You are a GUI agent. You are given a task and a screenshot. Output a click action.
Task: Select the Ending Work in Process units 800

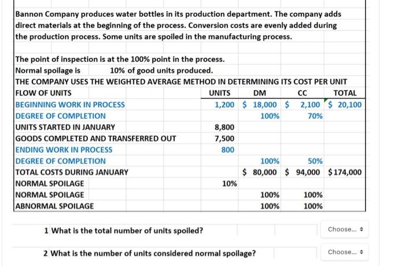[x=227, y=150]
